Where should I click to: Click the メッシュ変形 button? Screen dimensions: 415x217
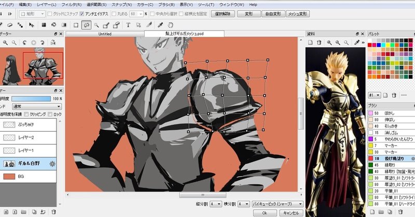[298, 14]
